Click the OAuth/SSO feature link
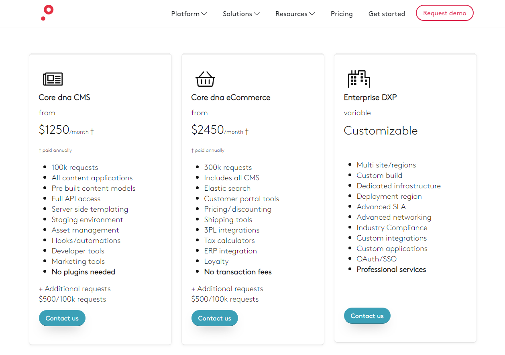Screen dimensions: 505x355 click(377, 259)
